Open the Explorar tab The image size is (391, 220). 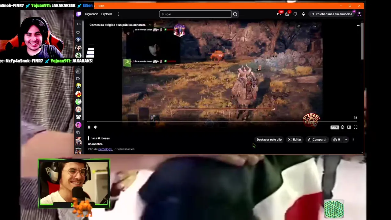107,14
